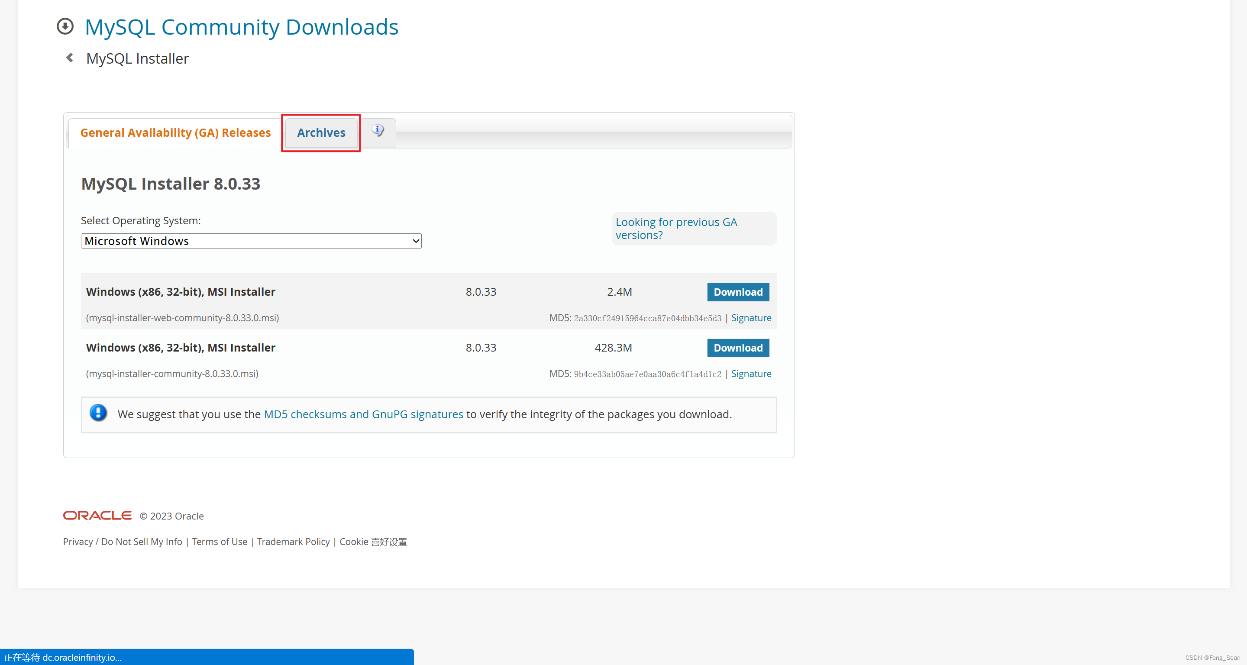Click the © 2023 Oracle copyright text
The image size is (1247, 665).
pyautogui.click(x=172, y=516)
